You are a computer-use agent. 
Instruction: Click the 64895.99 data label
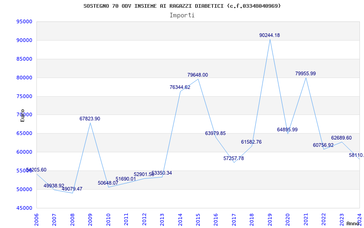(x=288, y=130)
